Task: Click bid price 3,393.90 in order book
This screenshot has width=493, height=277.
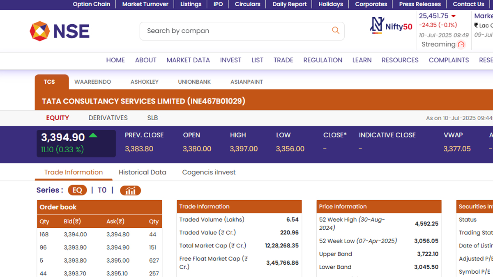Action: [x=75, y=247]
